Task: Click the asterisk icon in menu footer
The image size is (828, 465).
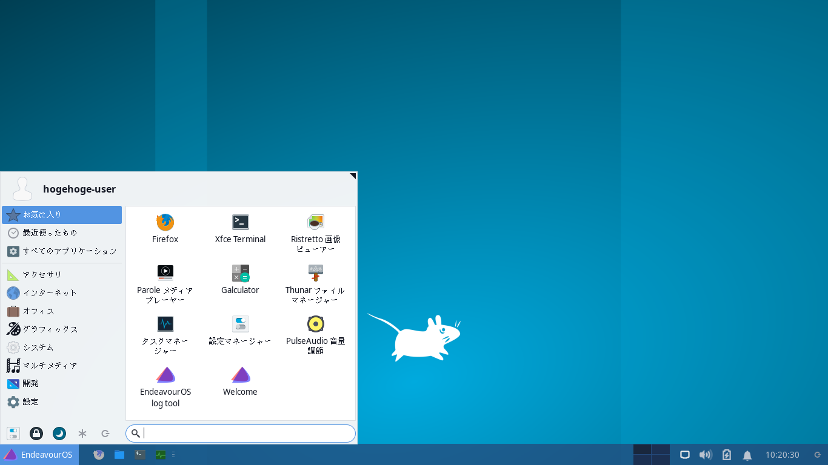Action: coord(82,434)
